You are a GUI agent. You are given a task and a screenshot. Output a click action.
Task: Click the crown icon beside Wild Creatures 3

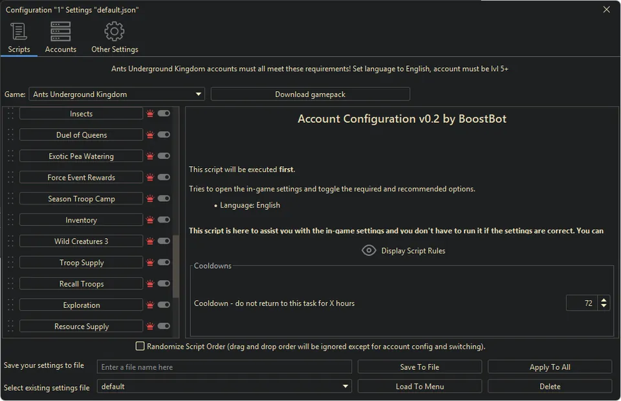pos(150,241)
